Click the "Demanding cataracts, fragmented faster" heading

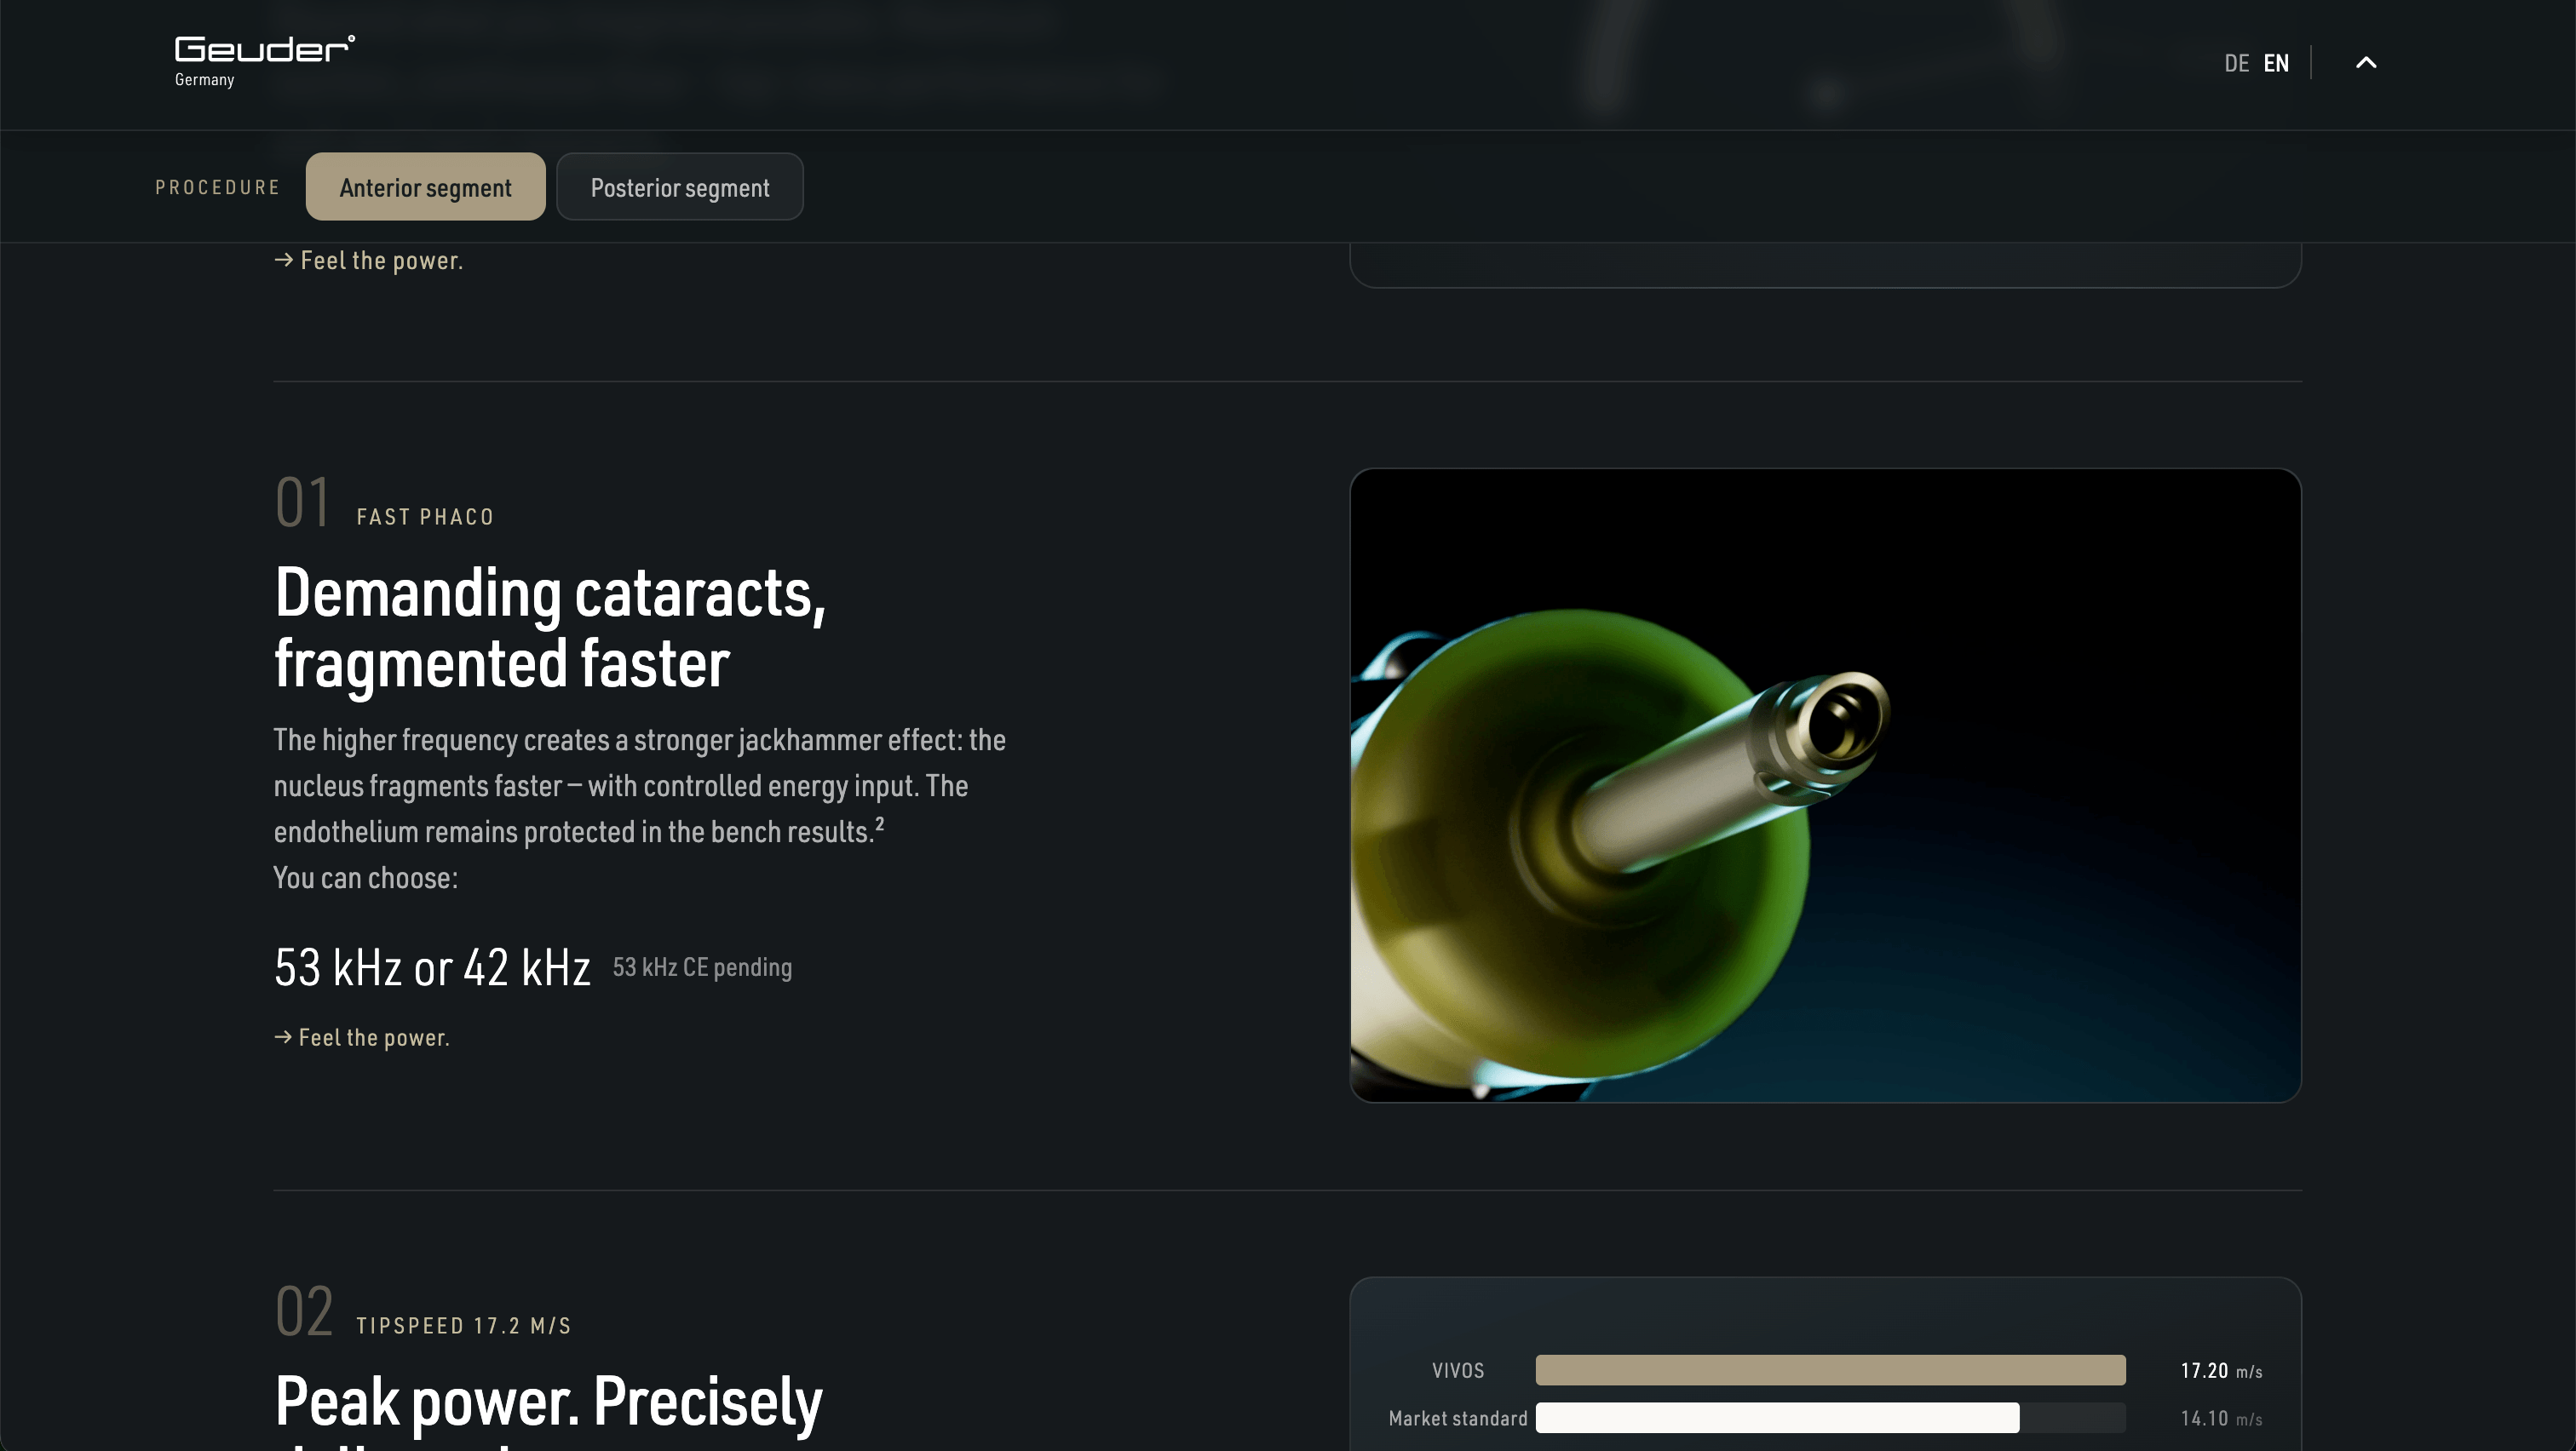(550, 628)
